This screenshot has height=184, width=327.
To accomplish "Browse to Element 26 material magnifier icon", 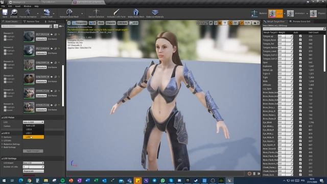I will point(56,105).
